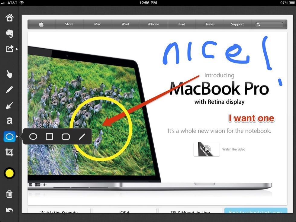Expand the blue Shape tool options
The width and height of the screenshot is (296, 222).
(x=9, y=137)
